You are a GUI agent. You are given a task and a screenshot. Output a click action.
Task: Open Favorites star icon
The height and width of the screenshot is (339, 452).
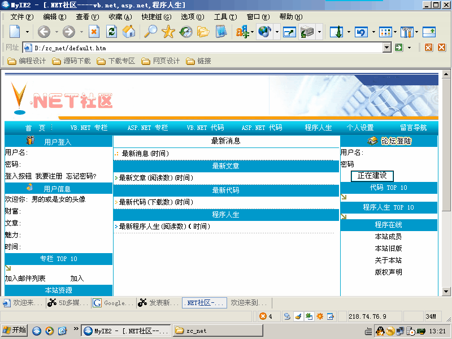tap(168, 32)
